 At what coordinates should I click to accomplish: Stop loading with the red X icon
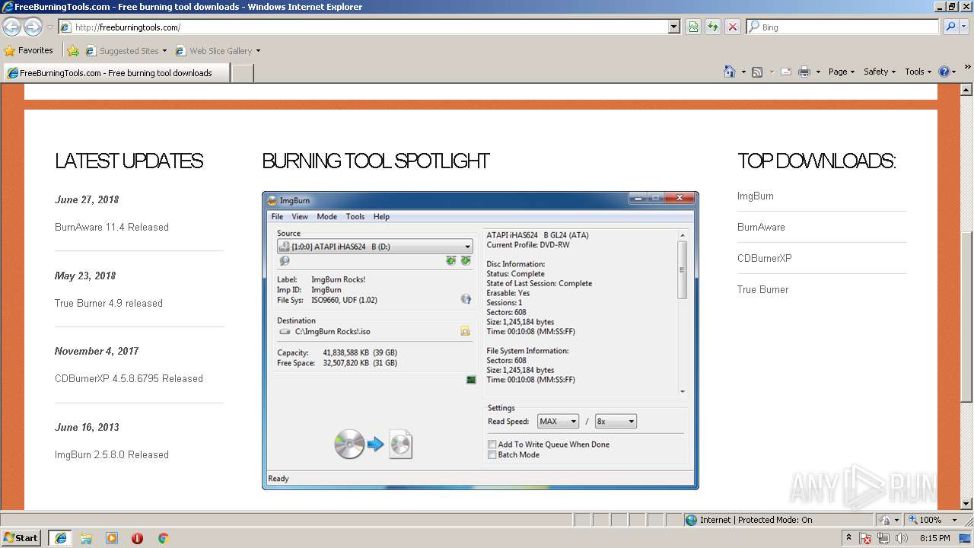[x=733, y=27]
